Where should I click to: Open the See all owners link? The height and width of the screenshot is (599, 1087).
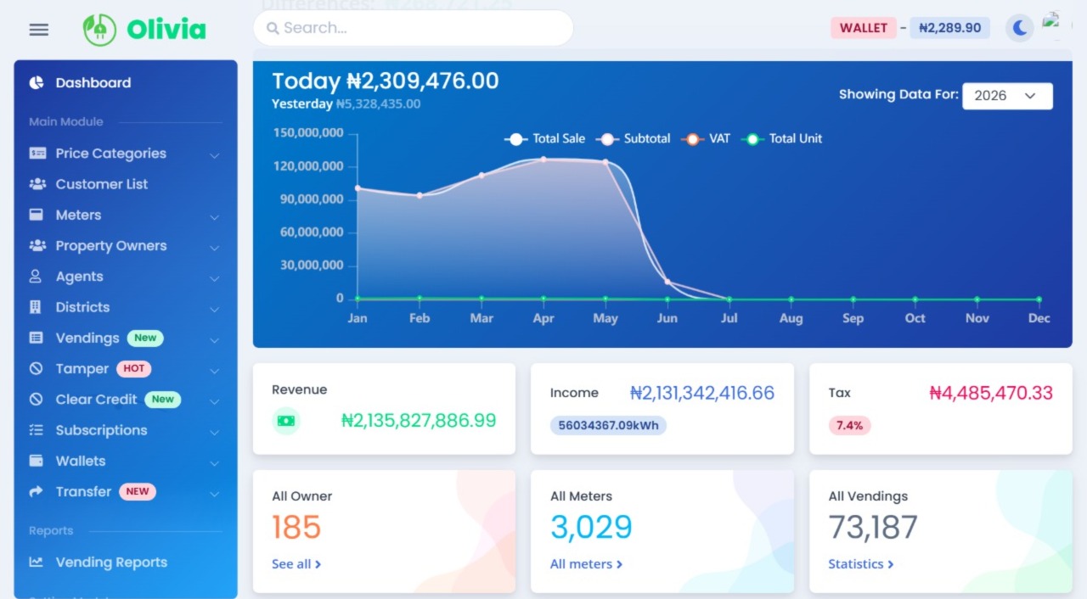pyautogui.click(x=296, y=564)
